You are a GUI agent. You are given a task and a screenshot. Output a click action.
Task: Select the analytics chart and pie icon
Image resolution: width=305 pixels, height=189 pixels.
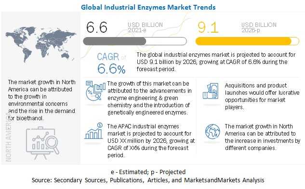tap(95, 91)
